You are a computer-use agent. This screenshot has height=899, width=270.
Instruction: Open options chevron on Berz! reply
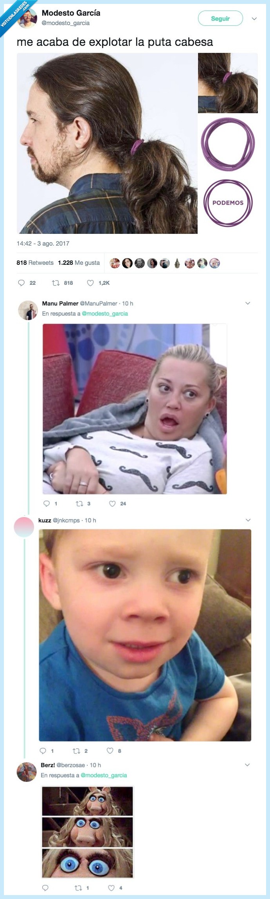click(x=247, y=765)
